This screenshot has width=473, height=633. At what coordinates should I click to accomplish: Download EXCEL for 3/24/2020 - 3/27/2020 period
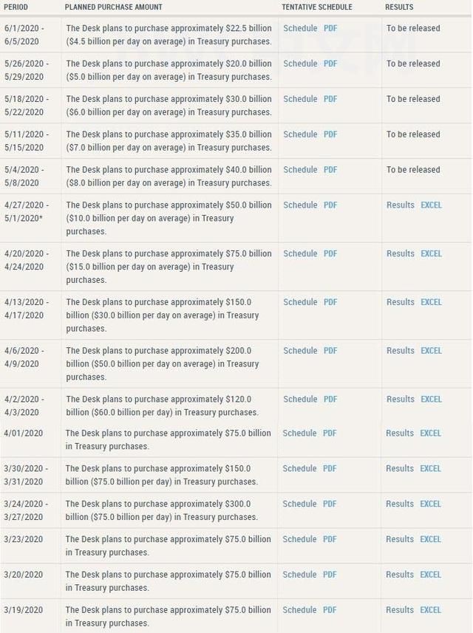[430, 504]
